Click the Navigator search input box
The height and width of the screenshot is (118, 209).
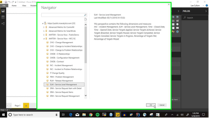coord(62,15)
